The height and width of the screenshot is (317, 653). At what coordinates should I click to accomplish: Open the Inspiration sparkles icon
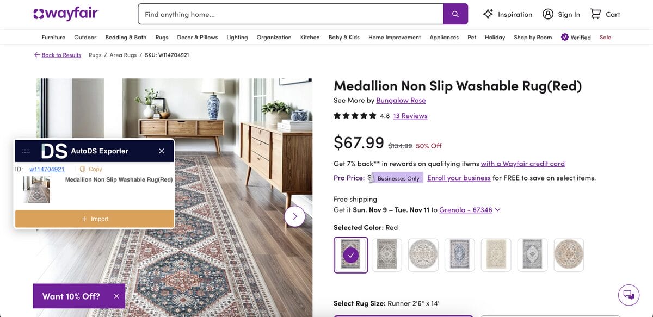pos(487,14)
